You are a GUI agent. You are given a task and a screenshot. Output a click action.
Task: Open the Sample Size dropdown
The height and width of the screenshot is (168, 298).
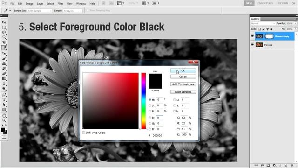40,11
